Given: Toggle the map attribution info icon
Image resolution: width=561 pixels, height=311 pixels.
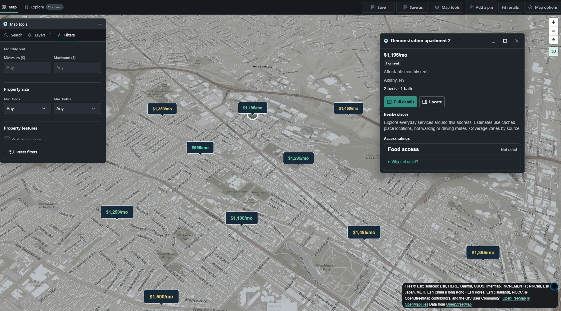Looking at the screenshot, I should pos(554,287).
